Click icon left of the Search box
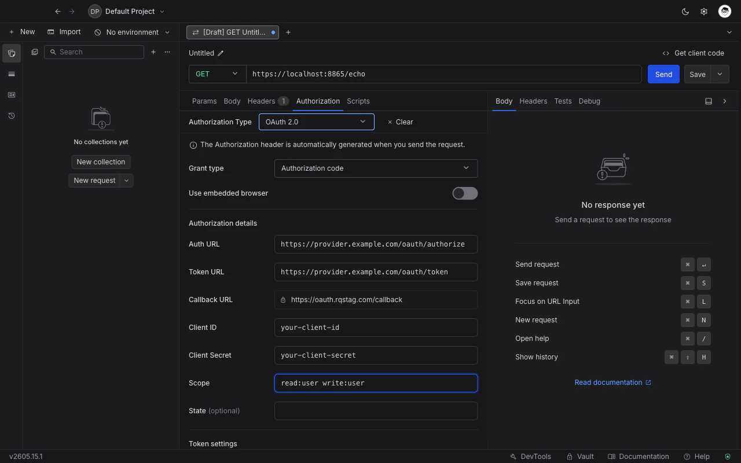 (35, 52)
